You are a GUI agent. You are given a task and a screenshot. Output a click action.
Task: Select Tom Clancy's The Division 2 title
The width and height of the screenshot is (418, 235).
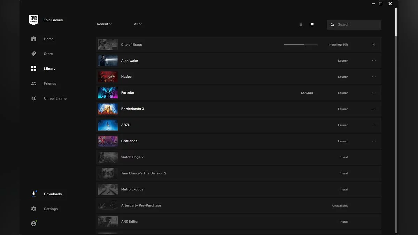pos(144,173)
